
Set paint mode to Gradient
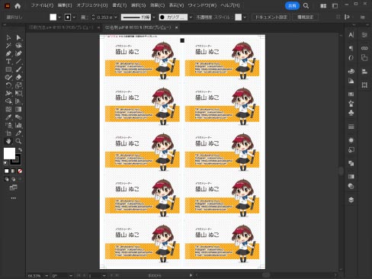pyautogui.click(x=13, y=171)
